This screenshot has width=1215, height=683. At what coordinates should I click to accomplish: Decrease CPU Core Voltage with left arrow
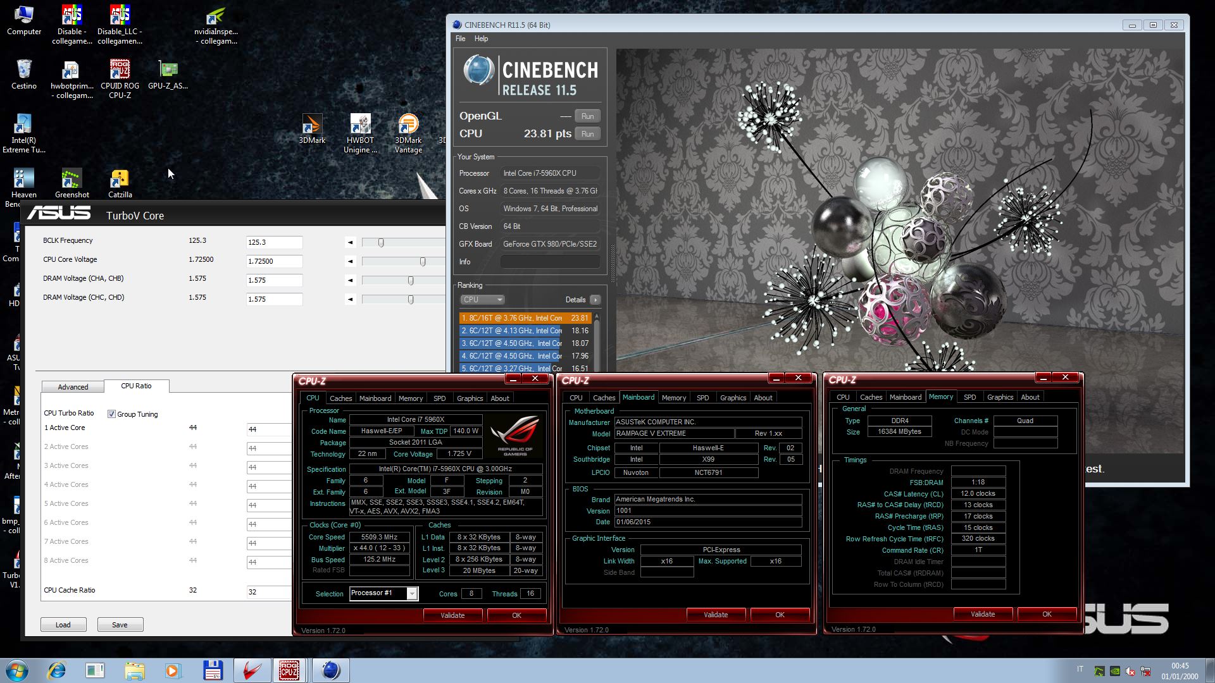(x=350, y=261)
